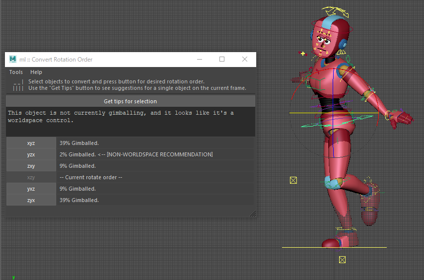This screenshot has width=424, height=280.
Task: Click the Maya logo icon in title bar
Action: (12, 60)
